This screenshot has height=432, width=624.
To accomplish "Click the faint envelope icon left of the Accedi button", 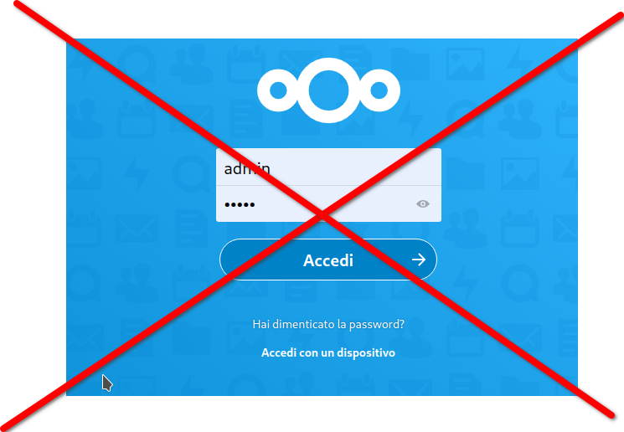I will pyautogui.click(x=136, y=229).
